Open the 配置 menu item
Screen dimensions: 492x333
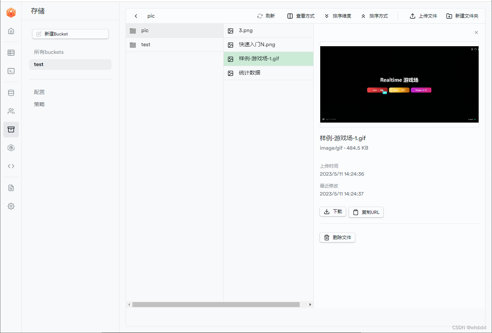click(39, 92)
